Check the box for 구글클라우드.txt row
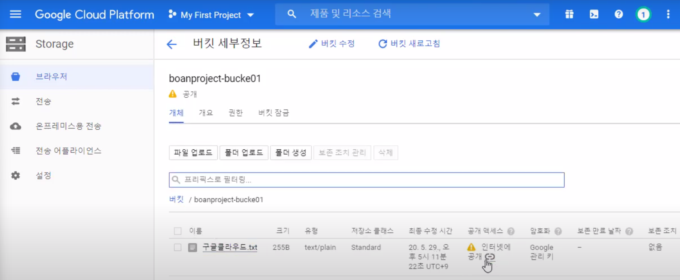Screen dimensions: 680x280 pos(178,247)
